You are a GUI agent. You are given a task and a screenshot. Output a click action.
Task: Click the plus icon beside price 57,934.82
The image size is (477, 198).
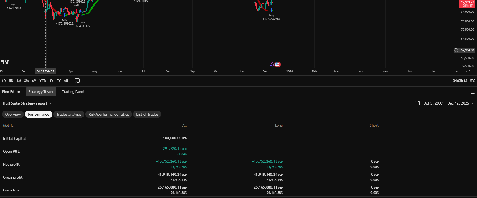pos(456,50)
